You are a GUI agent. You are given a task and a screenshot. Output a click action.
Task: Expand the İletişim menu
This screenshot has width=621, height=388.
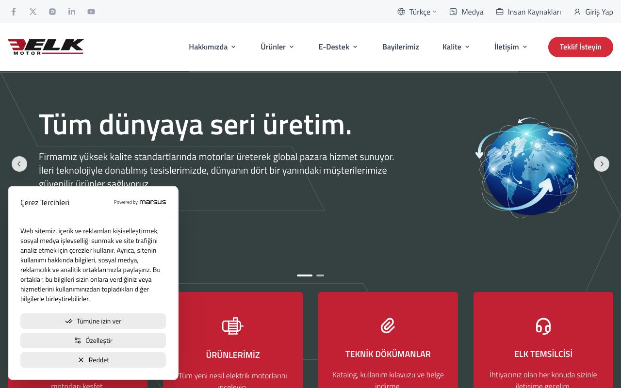click(x=510, y=47)
